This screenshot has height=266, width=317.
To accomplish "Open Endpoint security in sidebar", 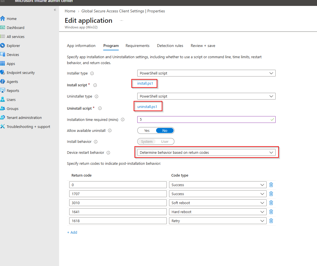I will pyautogui.click(x=21, y=73).
